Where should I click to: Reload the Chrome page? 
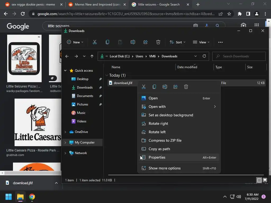point(23,14)
